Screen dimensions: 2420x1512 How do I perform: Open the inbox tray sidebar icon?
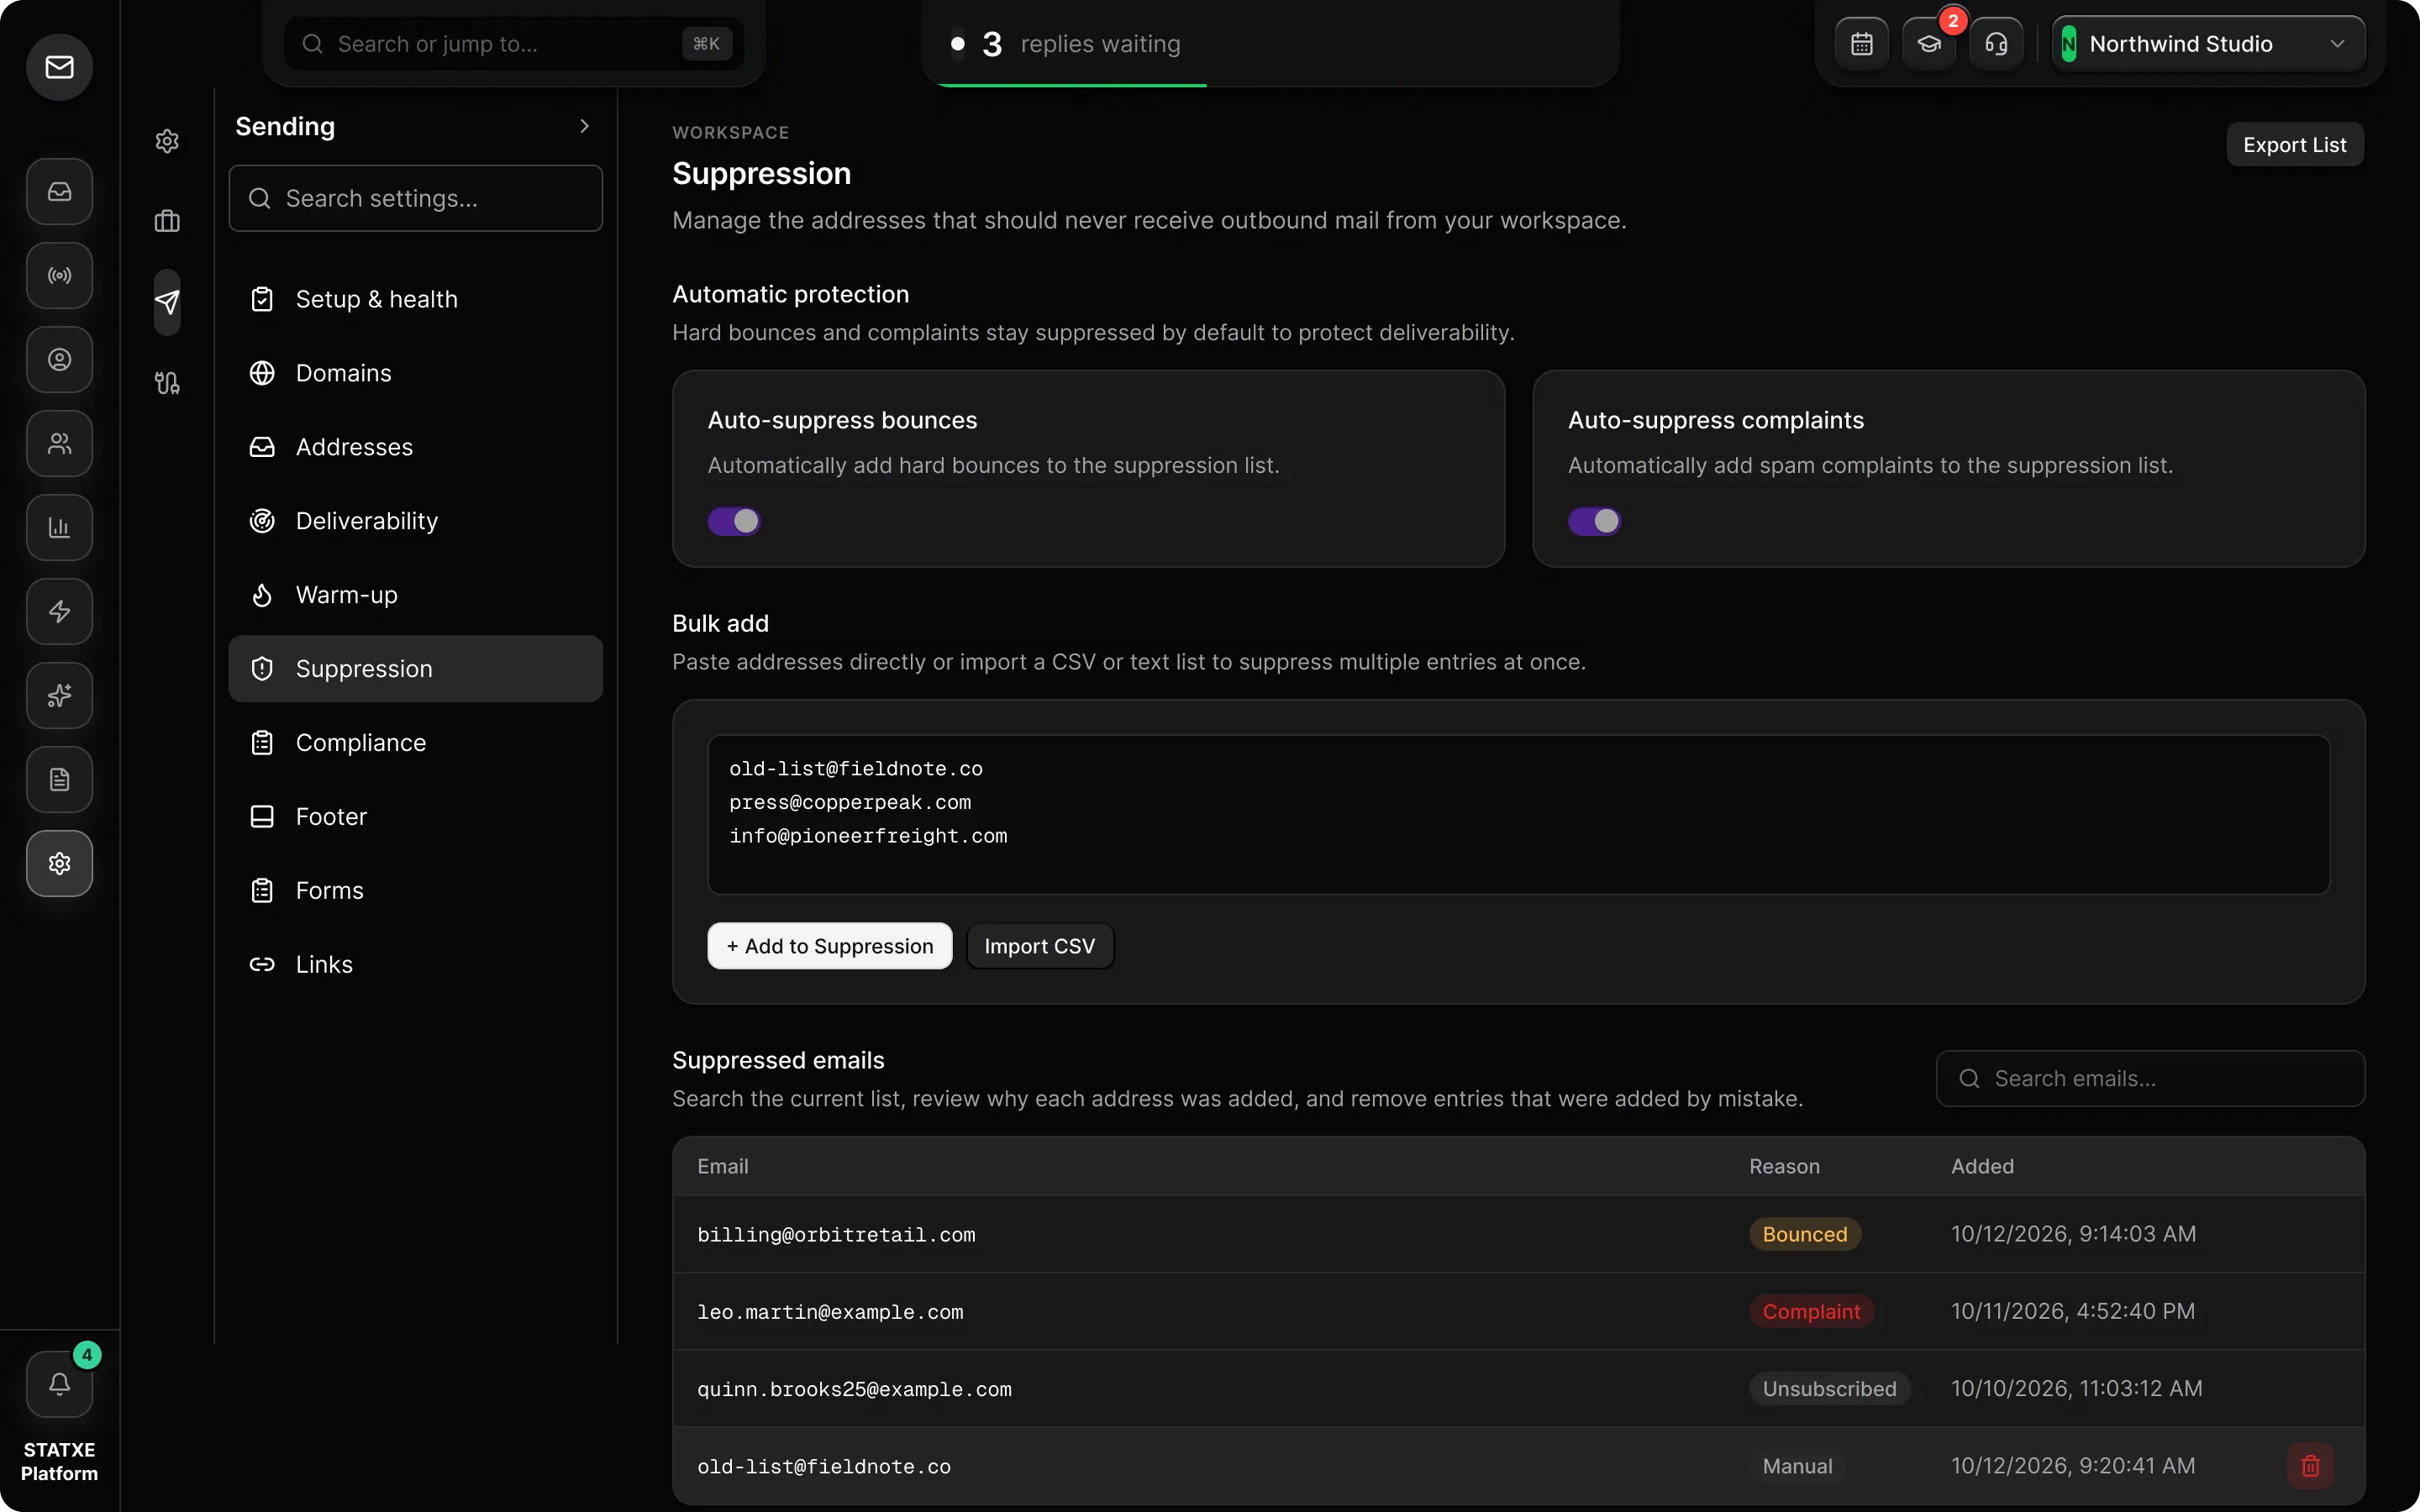pyautogui.click(x=59, y=191)
